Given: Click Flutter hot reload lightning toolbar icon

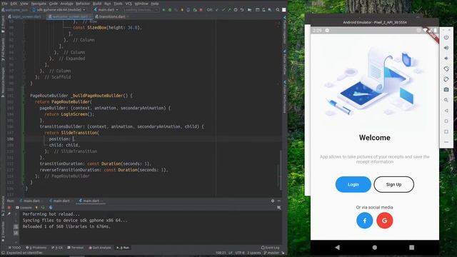Looking at the screenshot, I should pos(182,9).
